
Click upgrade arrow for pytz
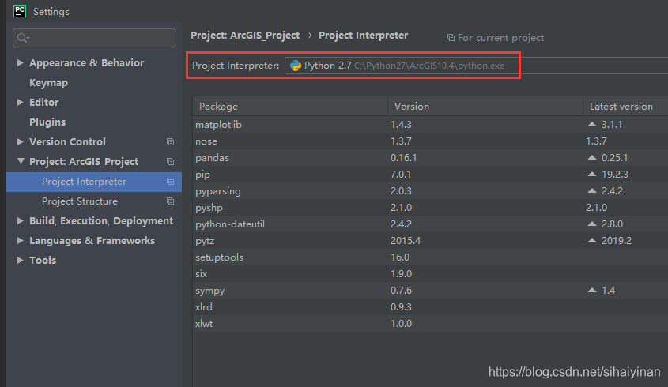(592, 241)
